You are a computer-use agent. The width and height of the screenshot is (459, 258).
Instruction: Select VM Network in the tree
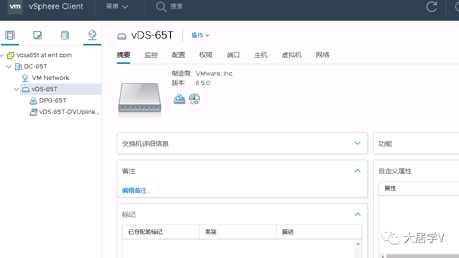[50, 78]
